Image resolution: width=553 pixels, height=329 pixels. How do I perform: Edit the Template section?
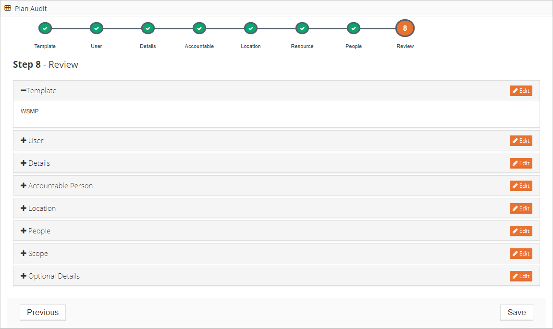click(x=521, y=91)
